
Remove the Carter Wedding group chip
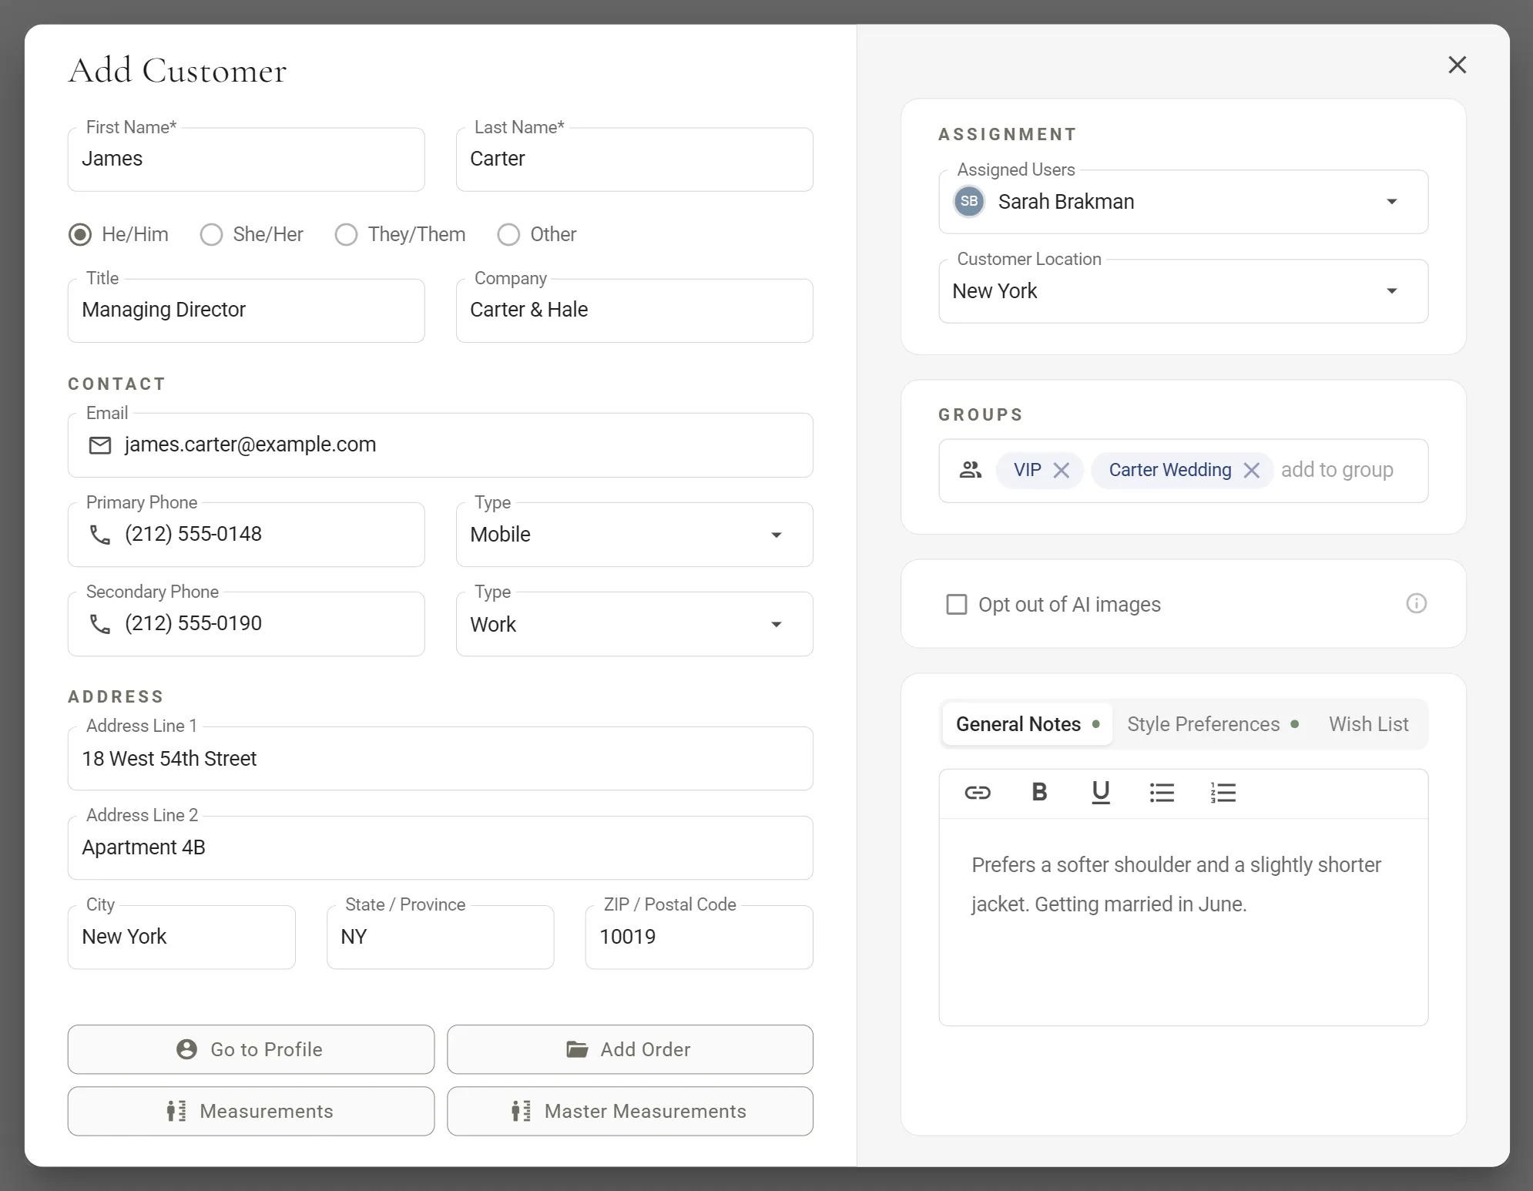(x=1251, y=471)
